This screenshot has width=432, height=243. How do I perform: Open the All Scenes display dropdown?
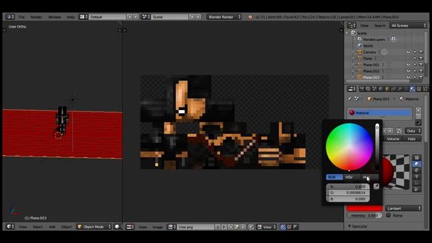point(408,26)
